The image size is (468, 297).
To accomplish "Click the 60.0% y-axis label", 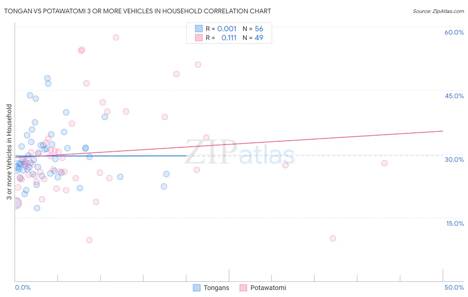I will point(454,32).
